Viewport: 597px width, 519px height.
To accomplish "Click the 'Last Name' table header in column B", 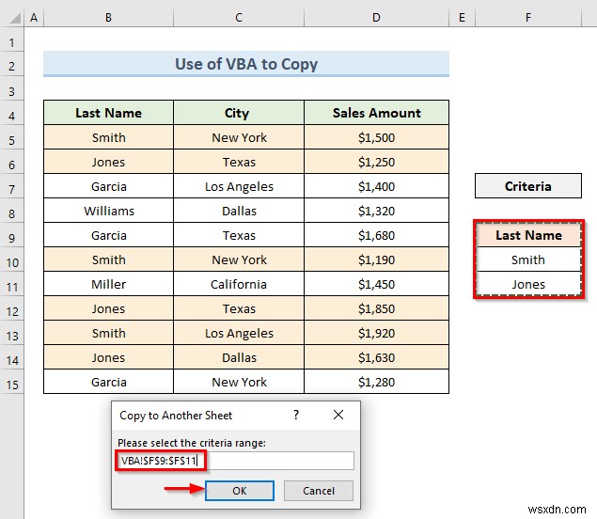I will click(x=108, y=113).
